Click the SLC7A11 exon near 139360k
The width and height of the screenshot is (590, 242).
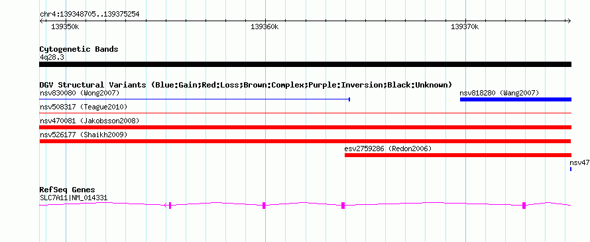click(x=264, y=205)
